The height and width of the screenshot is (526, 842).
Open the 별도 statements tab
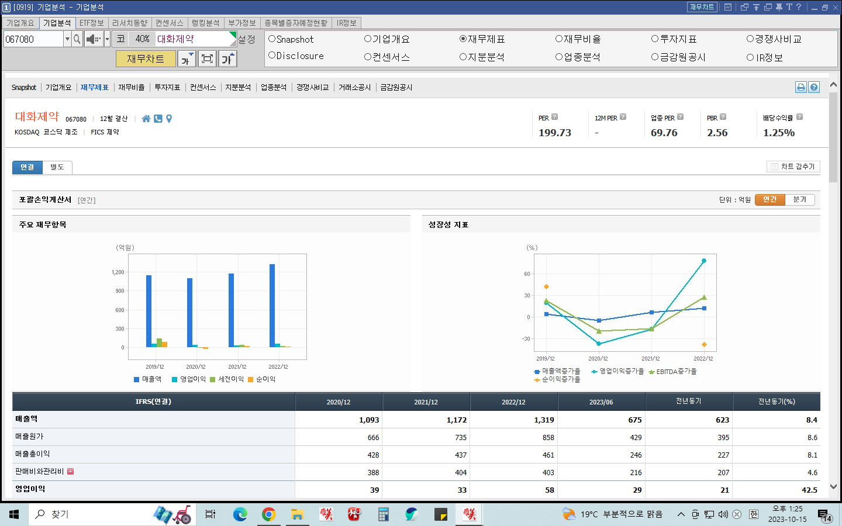(57, 167)
